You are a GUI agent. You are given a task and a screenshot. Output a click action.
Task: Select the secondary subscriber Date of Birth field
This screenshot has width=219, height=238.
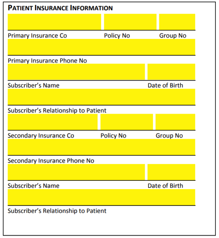171,172
